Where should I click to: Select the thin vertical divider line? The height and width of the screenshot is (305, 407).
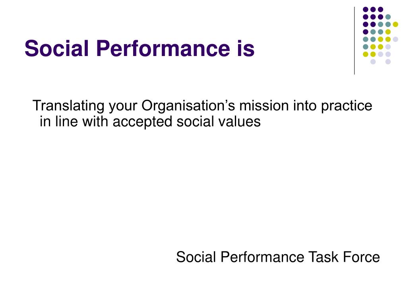coord(354,41)
